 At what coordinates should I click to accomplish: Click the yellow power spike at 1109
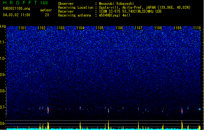182,125
